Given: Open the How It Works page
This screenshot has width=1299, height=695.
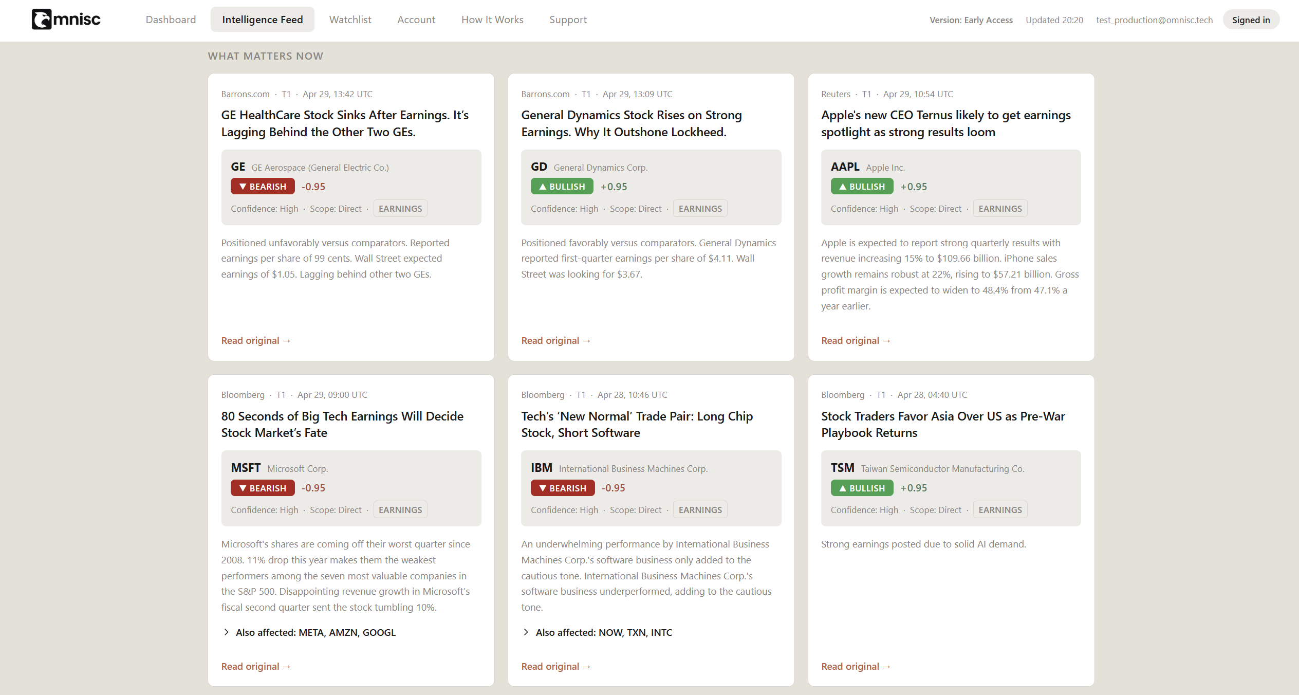Looking at the screenshot, I should tap(492, 20).
